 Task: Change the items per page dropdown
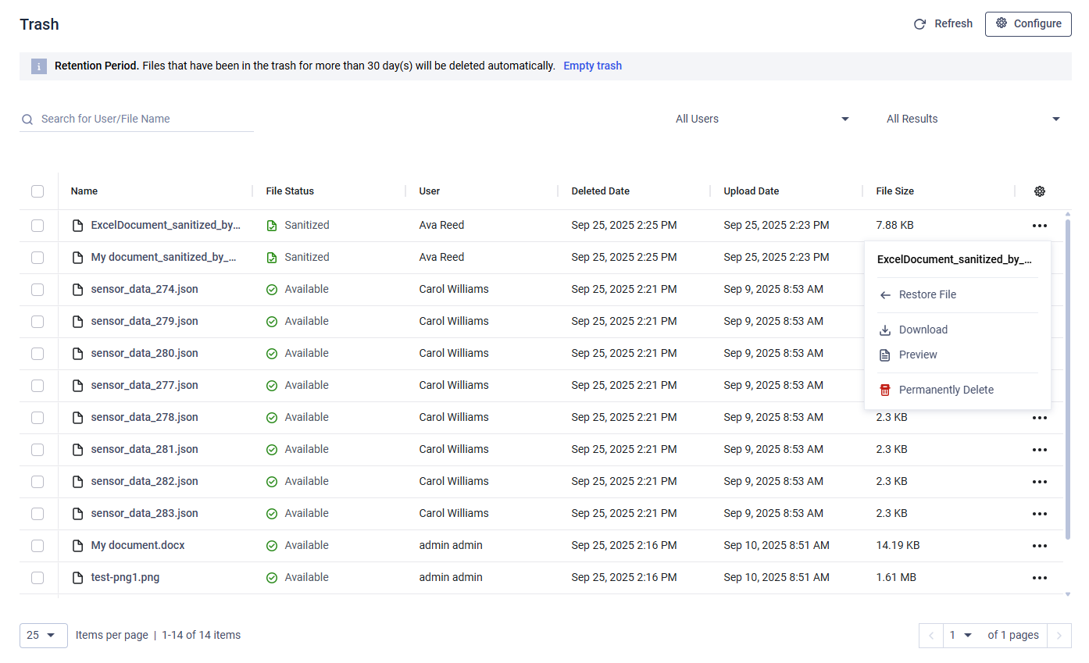(x=43, y=636)
